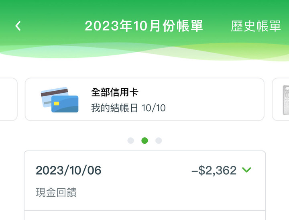
Task: Tap white gap between header and card carousel
Action: point(144,69)
